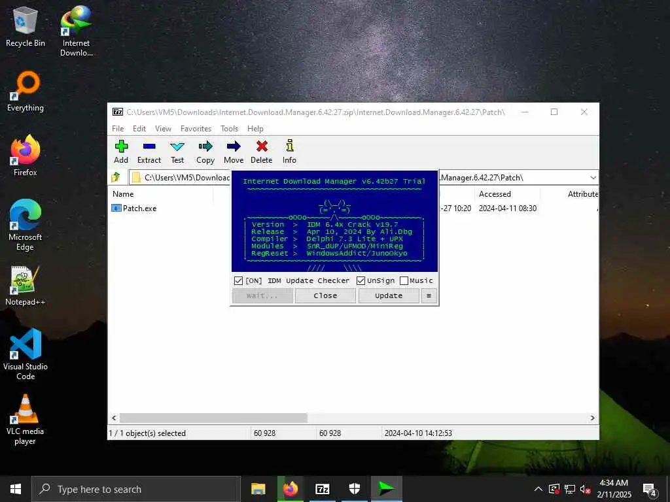Viewport: 670px width, 502px height.
Task: Select the Copy toolbar icon
Action: pos(205,152)
